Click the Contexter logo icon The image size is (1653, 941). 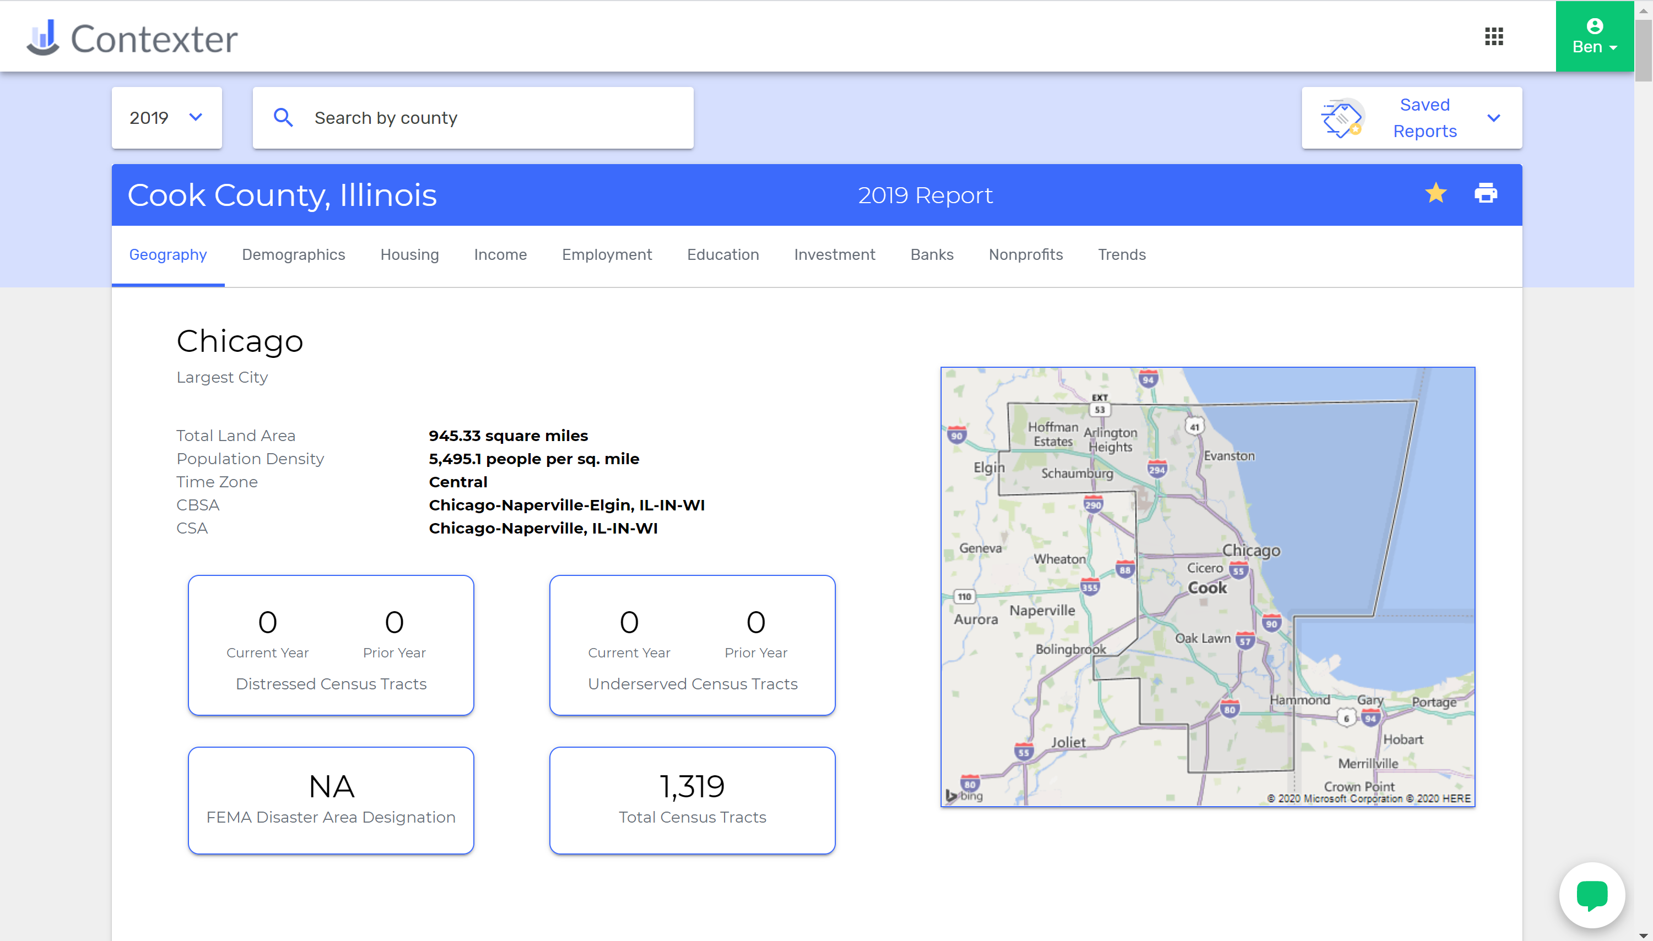(x=42, y=37)
